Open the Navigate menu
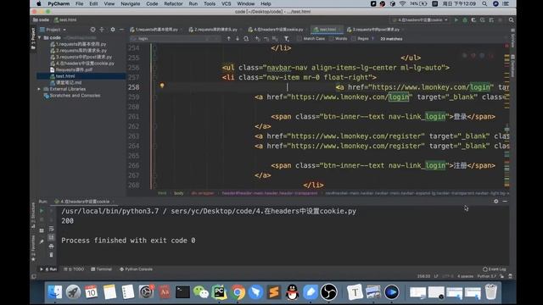 130,3
